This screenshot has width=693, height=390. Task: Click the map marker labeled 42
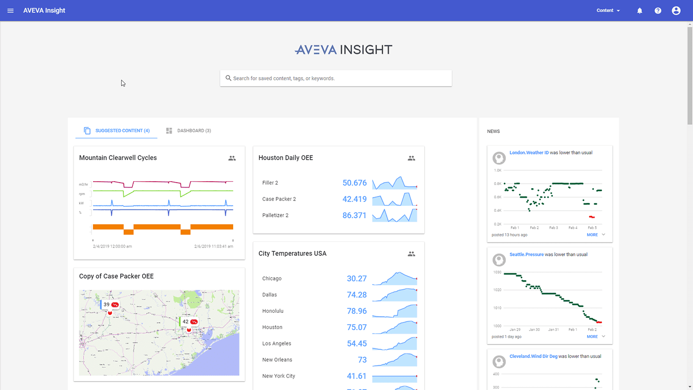pos(189,322)
